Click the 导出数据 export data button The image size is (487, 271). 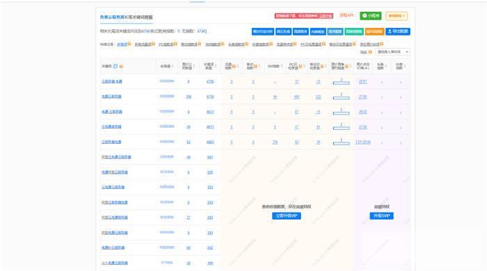click(398, 31)
